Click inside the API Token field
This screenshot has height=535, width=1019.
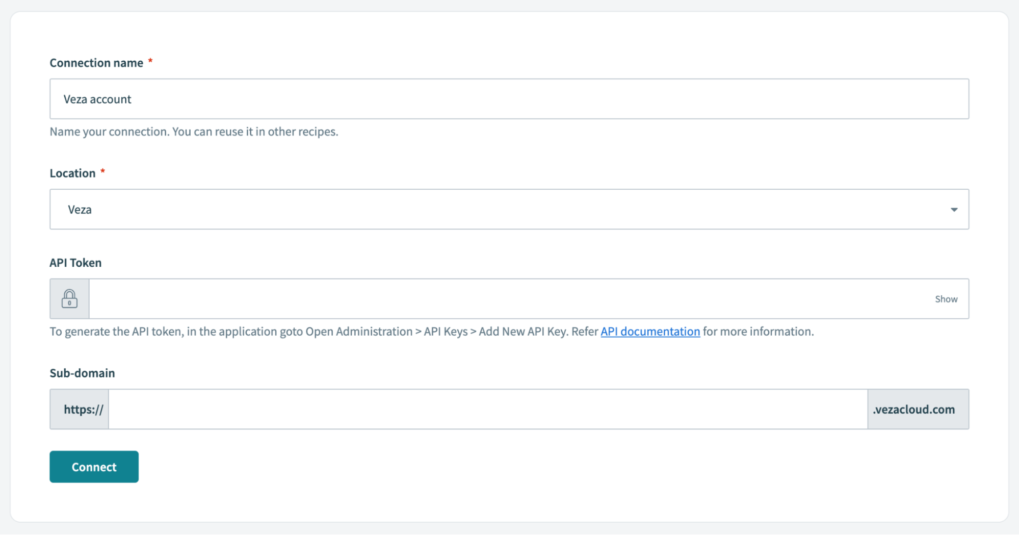[510, 299]
